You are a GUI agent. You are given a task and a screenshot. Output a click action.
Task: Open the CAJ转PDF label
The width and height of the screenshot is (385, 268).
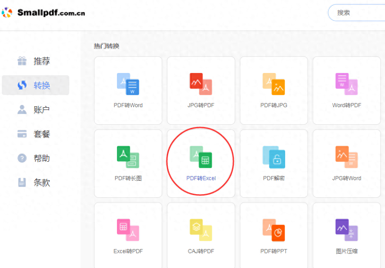pyautogui.click(x=201, y=251)
